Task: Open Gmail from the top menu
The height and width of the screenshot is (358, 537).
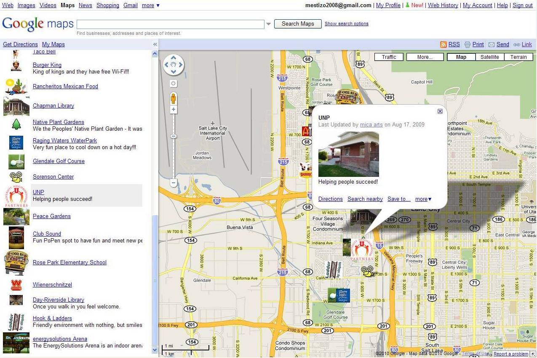Action: point(130,5)
